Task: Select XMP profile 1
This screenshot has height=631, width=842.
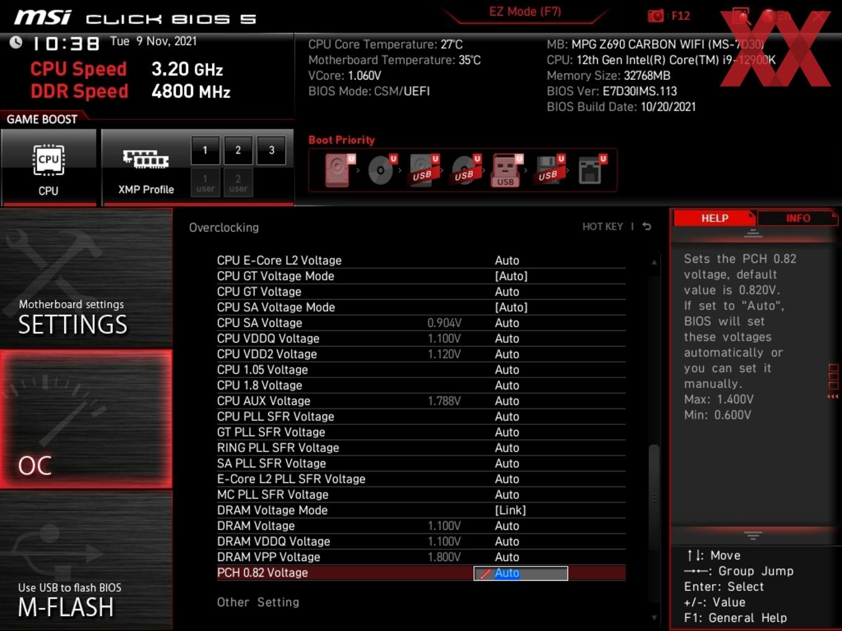Action: [205, 150]
